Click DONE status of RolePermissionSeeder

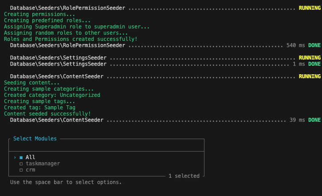314,45
